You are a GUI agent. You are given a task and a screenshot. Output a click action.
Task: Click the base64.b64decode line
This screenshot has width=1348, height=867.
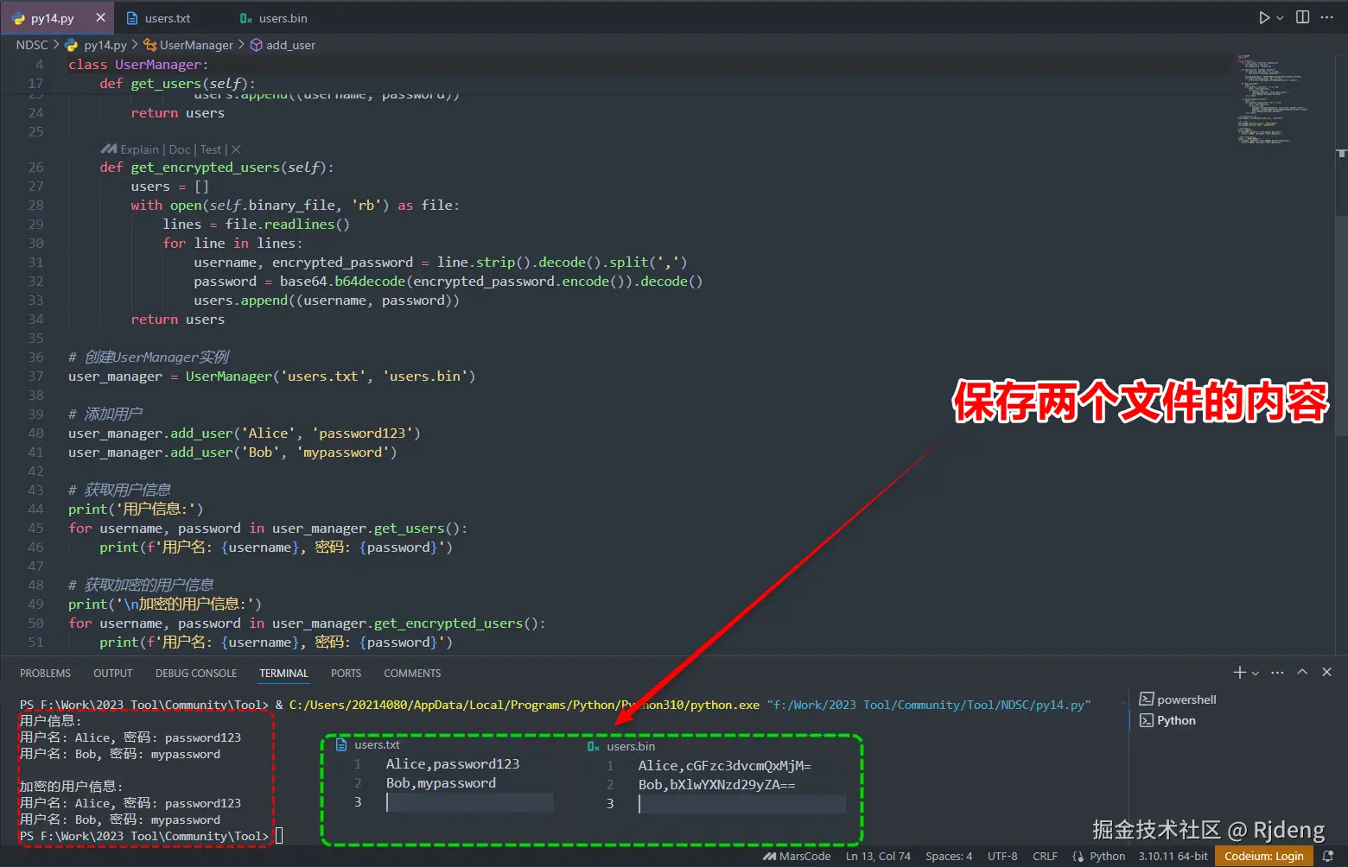pos(448,282)
